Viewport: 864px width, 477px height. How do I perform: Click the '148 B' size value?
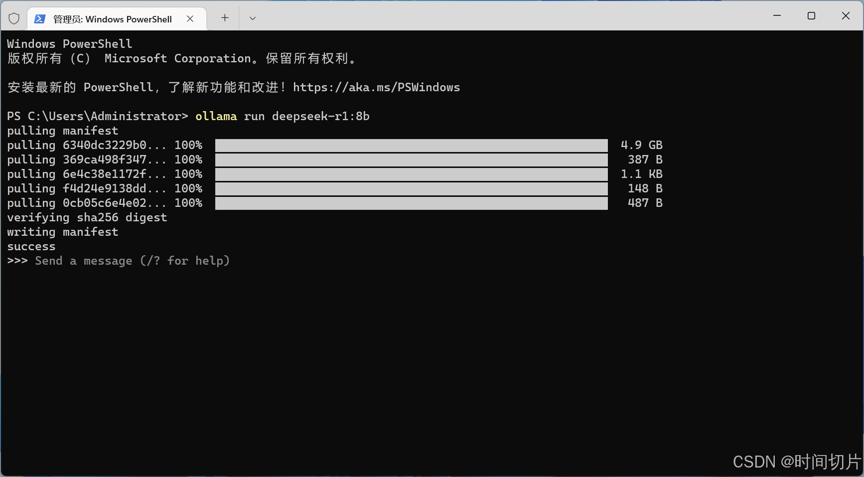645,188
